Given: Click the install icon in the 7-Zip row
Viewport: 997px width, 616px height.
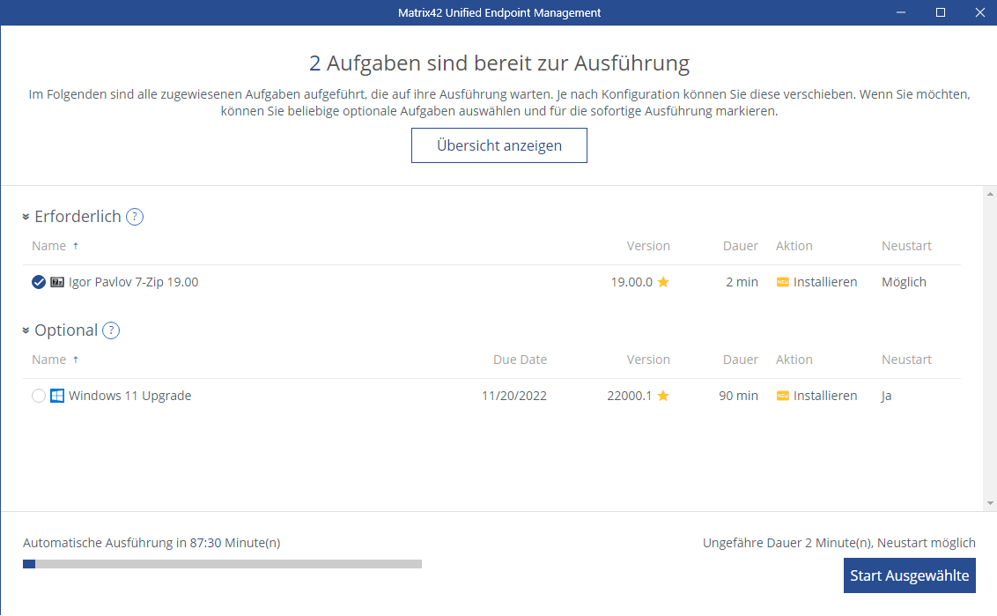Looking at the screenshot, I should 783,282.
